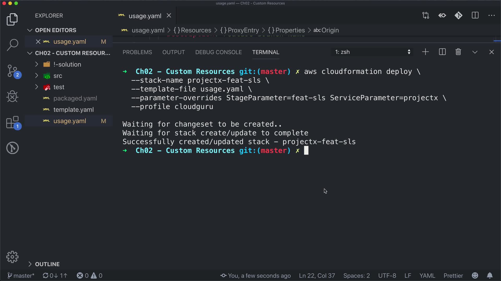501x281 pixels.
Task: Toggle the file blame eye icon
Action: (x=442, y=16)
